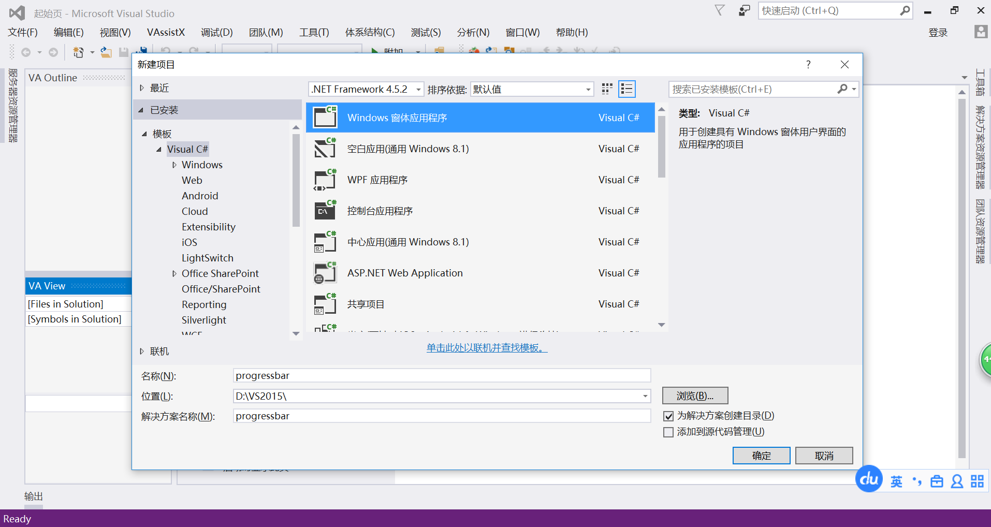Click the help question mark in dialog
Viewport: 991px width, 527px height.
(808, 64)
